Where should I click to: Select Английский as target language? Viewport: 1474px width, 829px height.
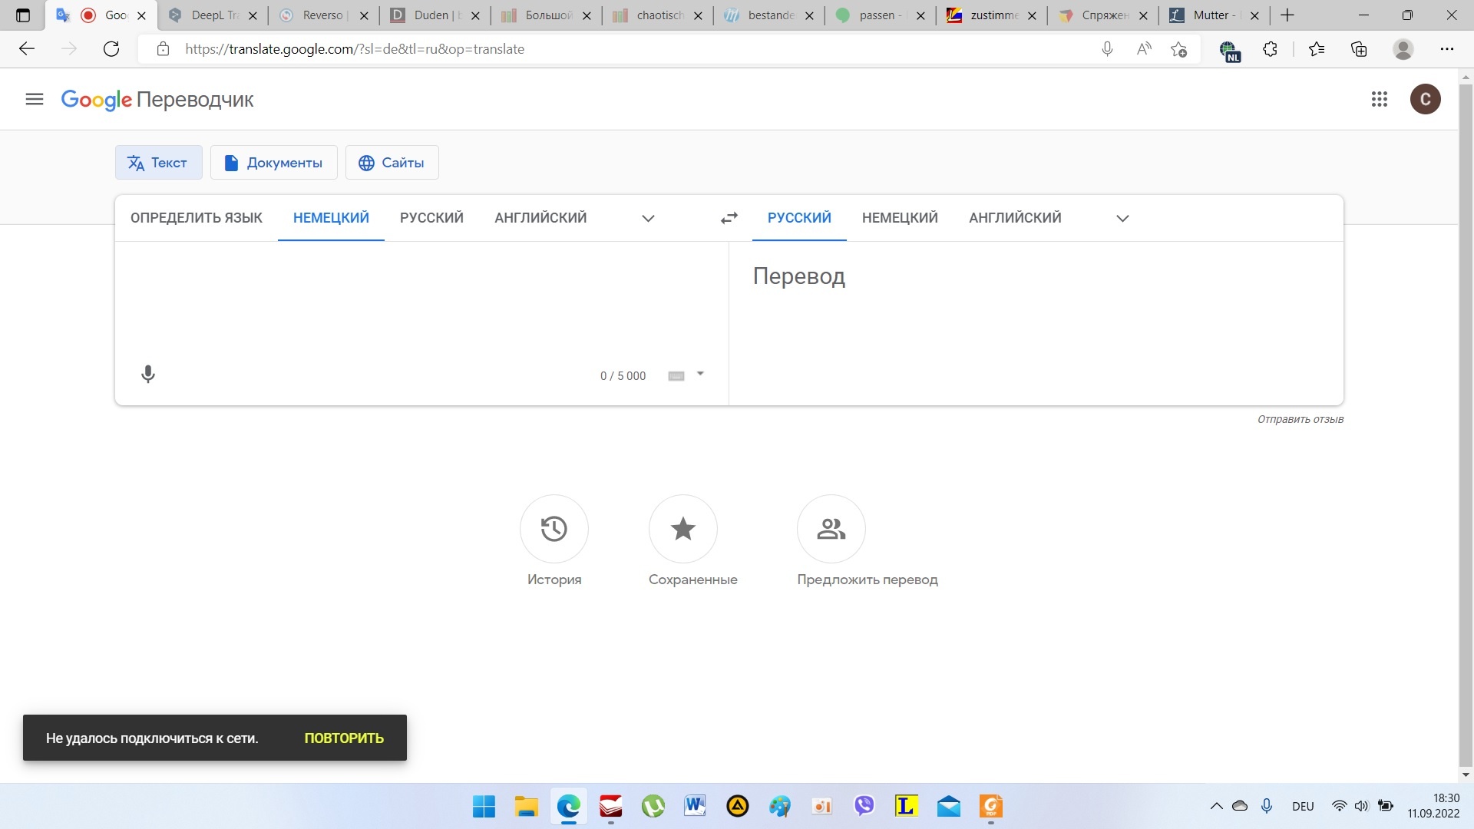click(x=1015, y=218)
